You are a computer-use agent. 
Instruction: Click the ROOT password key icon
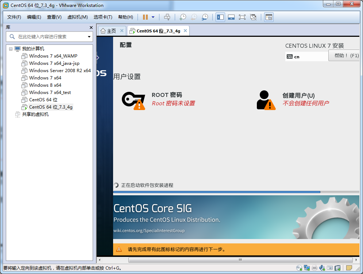click(134, 101)
